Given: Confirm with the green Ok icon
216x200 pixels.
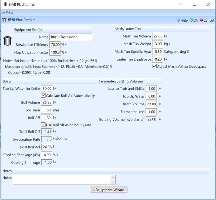Looking at the screenshot, I should tap(191, 20).
